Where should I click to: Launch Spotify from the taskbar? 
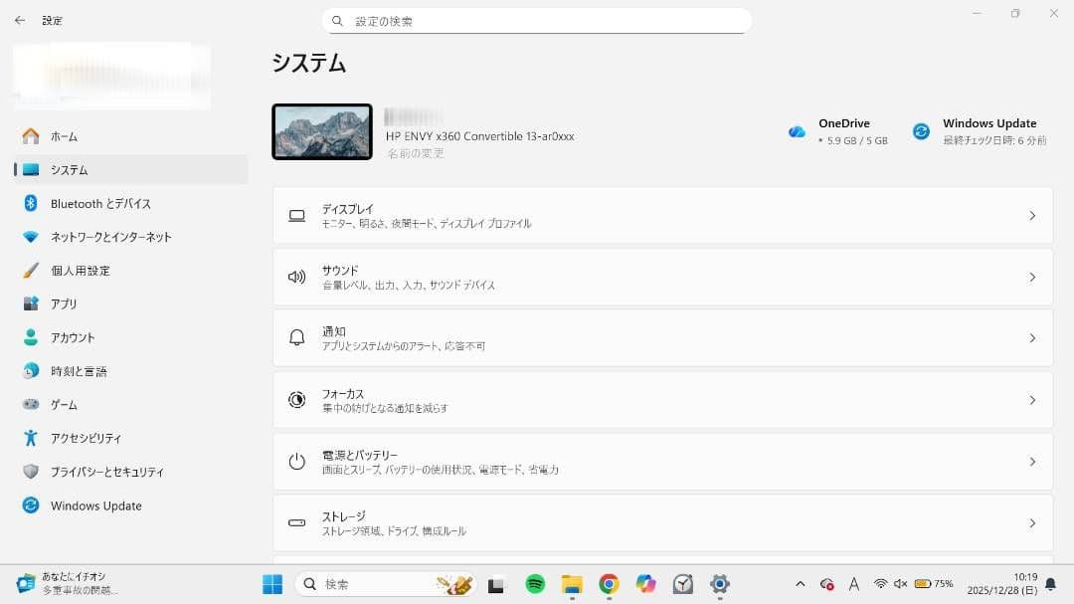(x=534, y=584)
